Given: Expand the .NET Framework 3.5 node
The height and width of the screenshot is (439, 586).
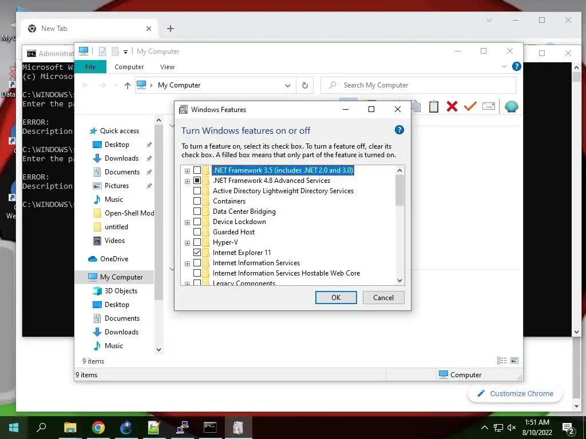Looking at the screenshot, I should click(187, 171).
